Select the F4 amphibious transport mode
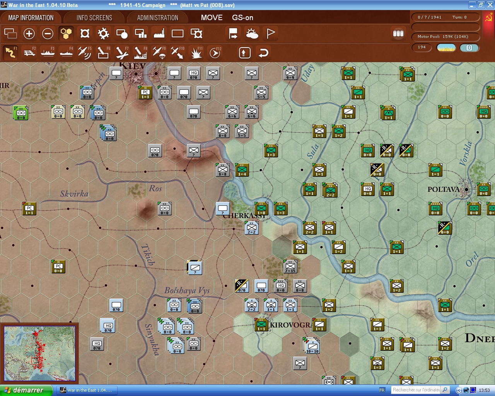The image size is (495, 396). (66, 53)
